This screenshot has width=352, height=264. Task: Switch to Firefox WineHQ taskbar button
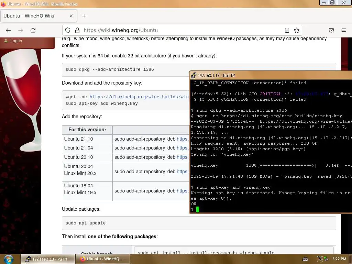tap(102, 259)
